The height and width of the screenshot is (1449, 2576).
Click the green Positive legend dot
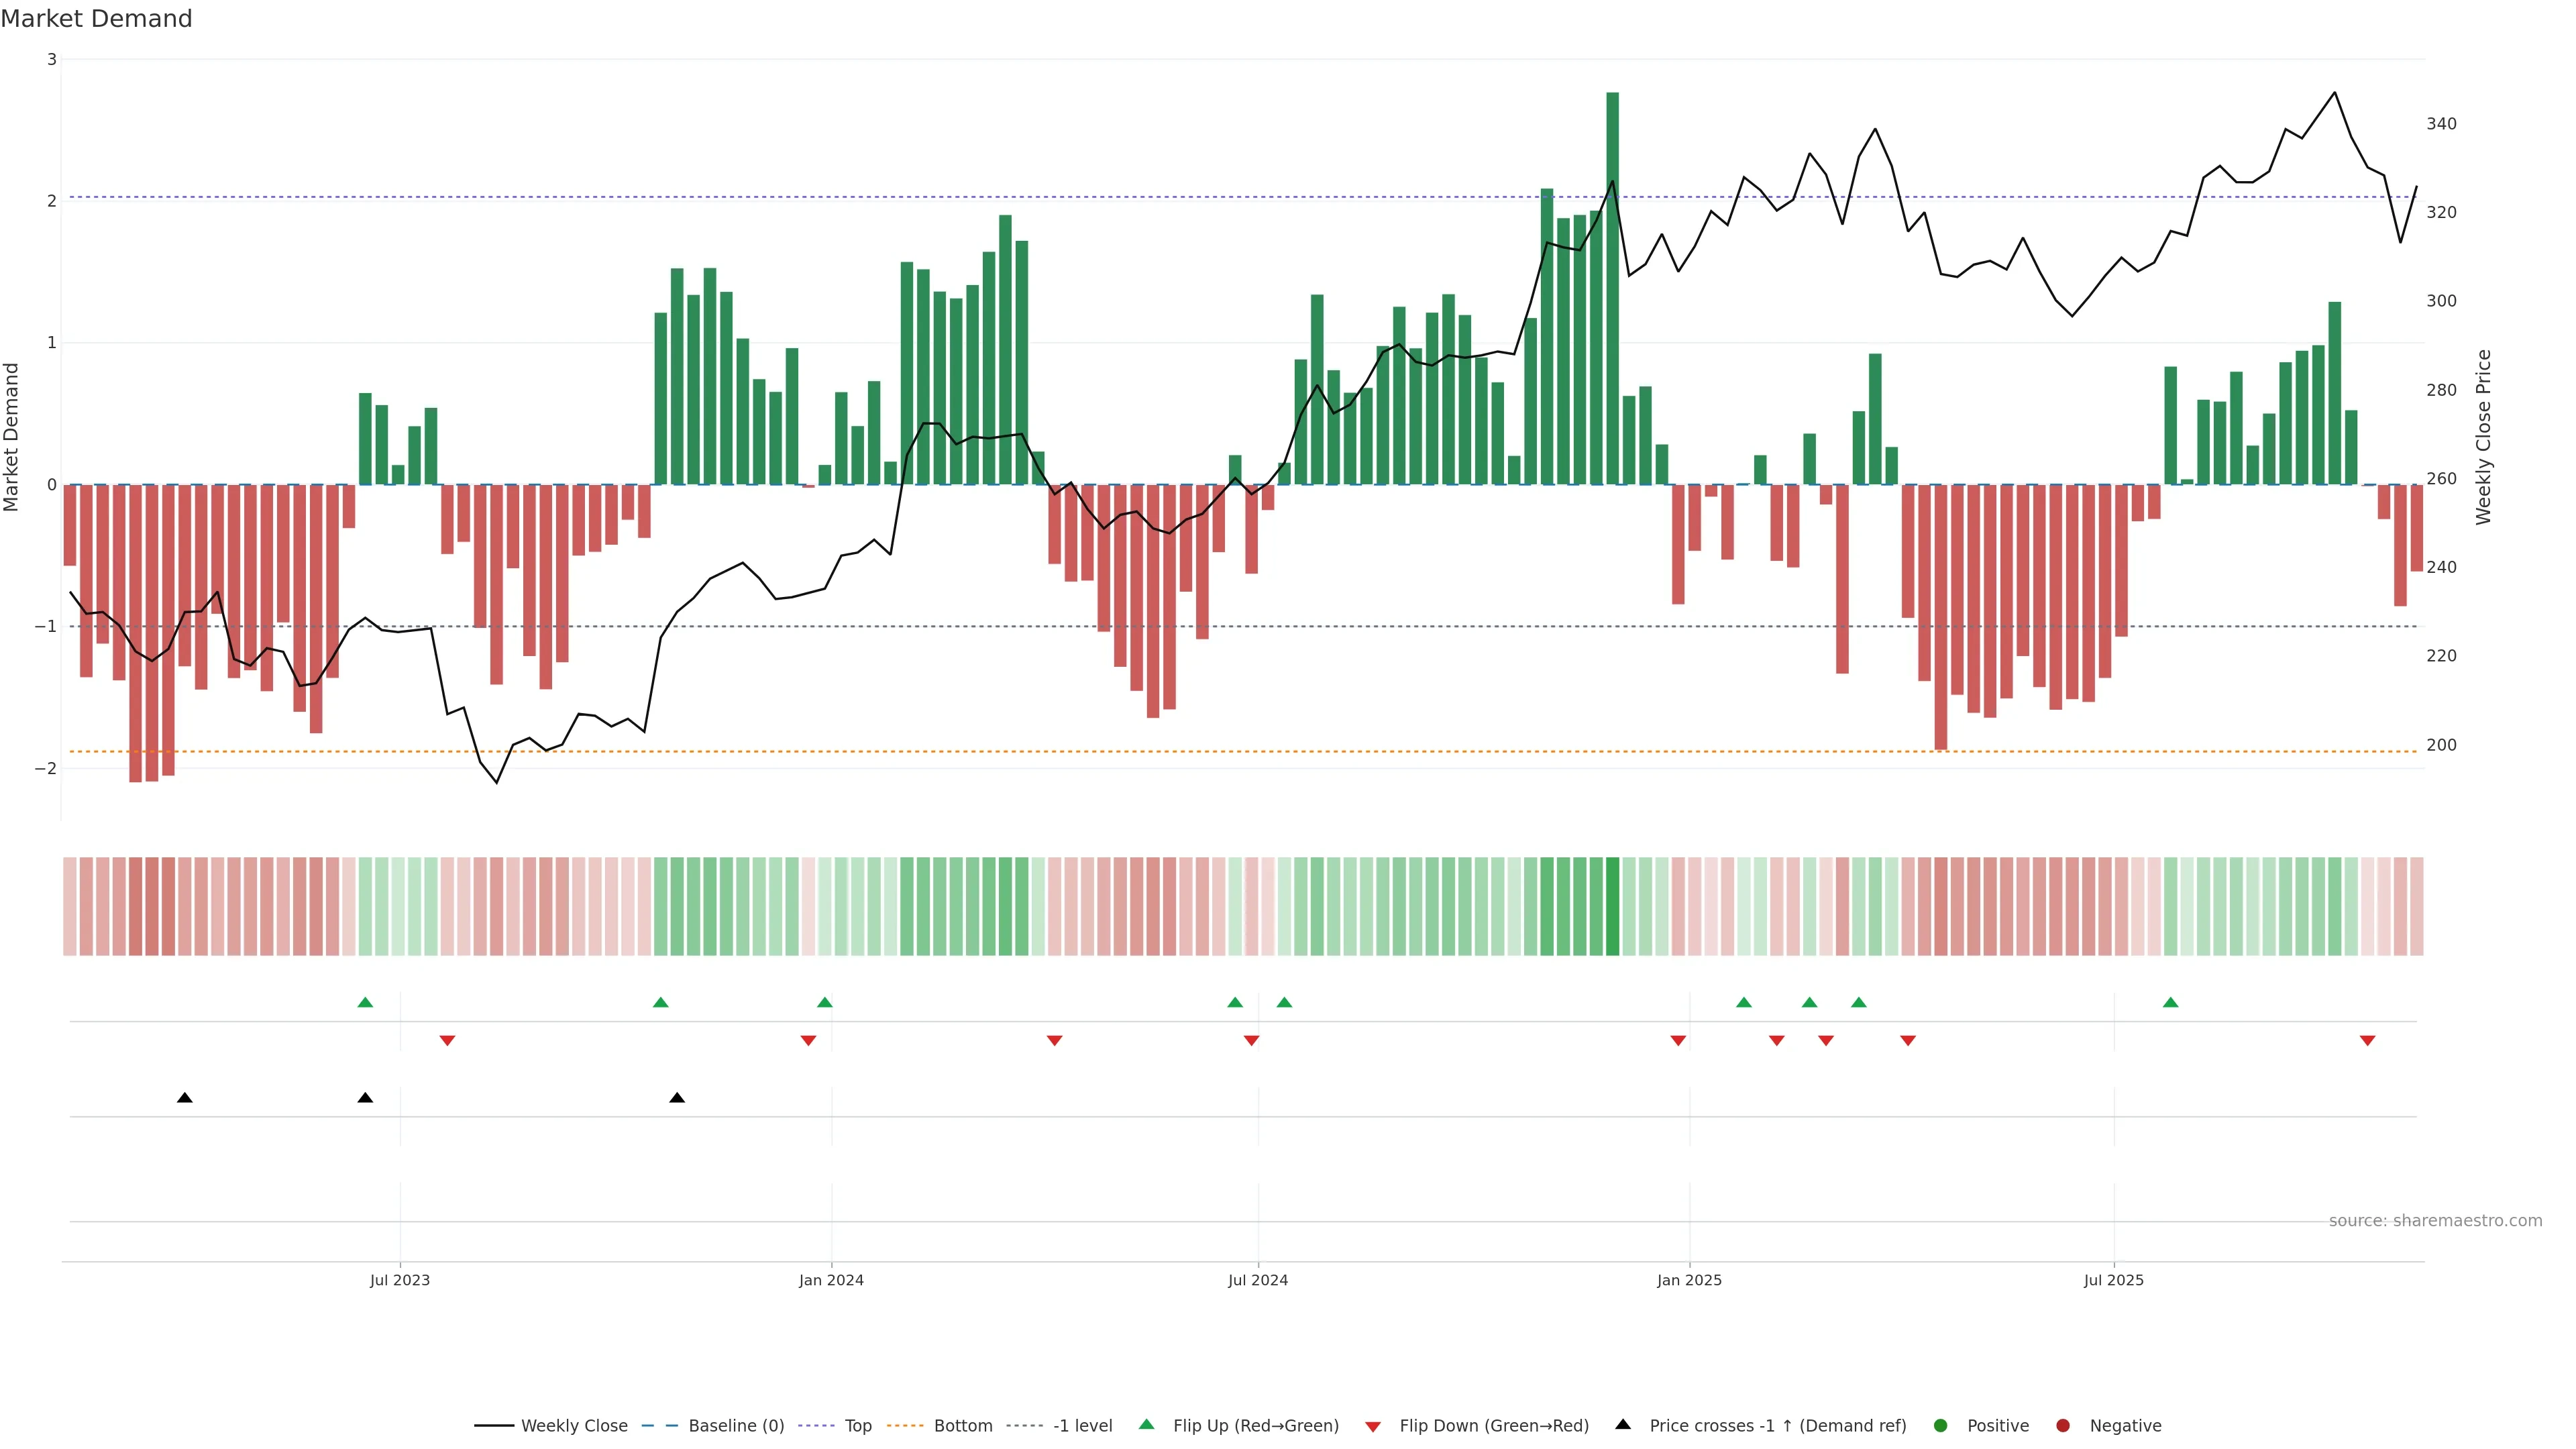pyautogui.click(x=1940, y=1425)
